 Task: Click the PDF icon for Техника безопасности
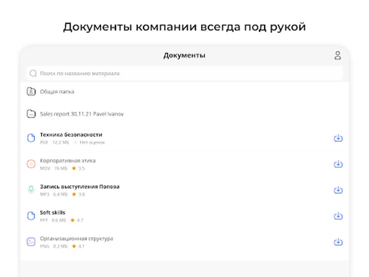[x=31, y=138]
